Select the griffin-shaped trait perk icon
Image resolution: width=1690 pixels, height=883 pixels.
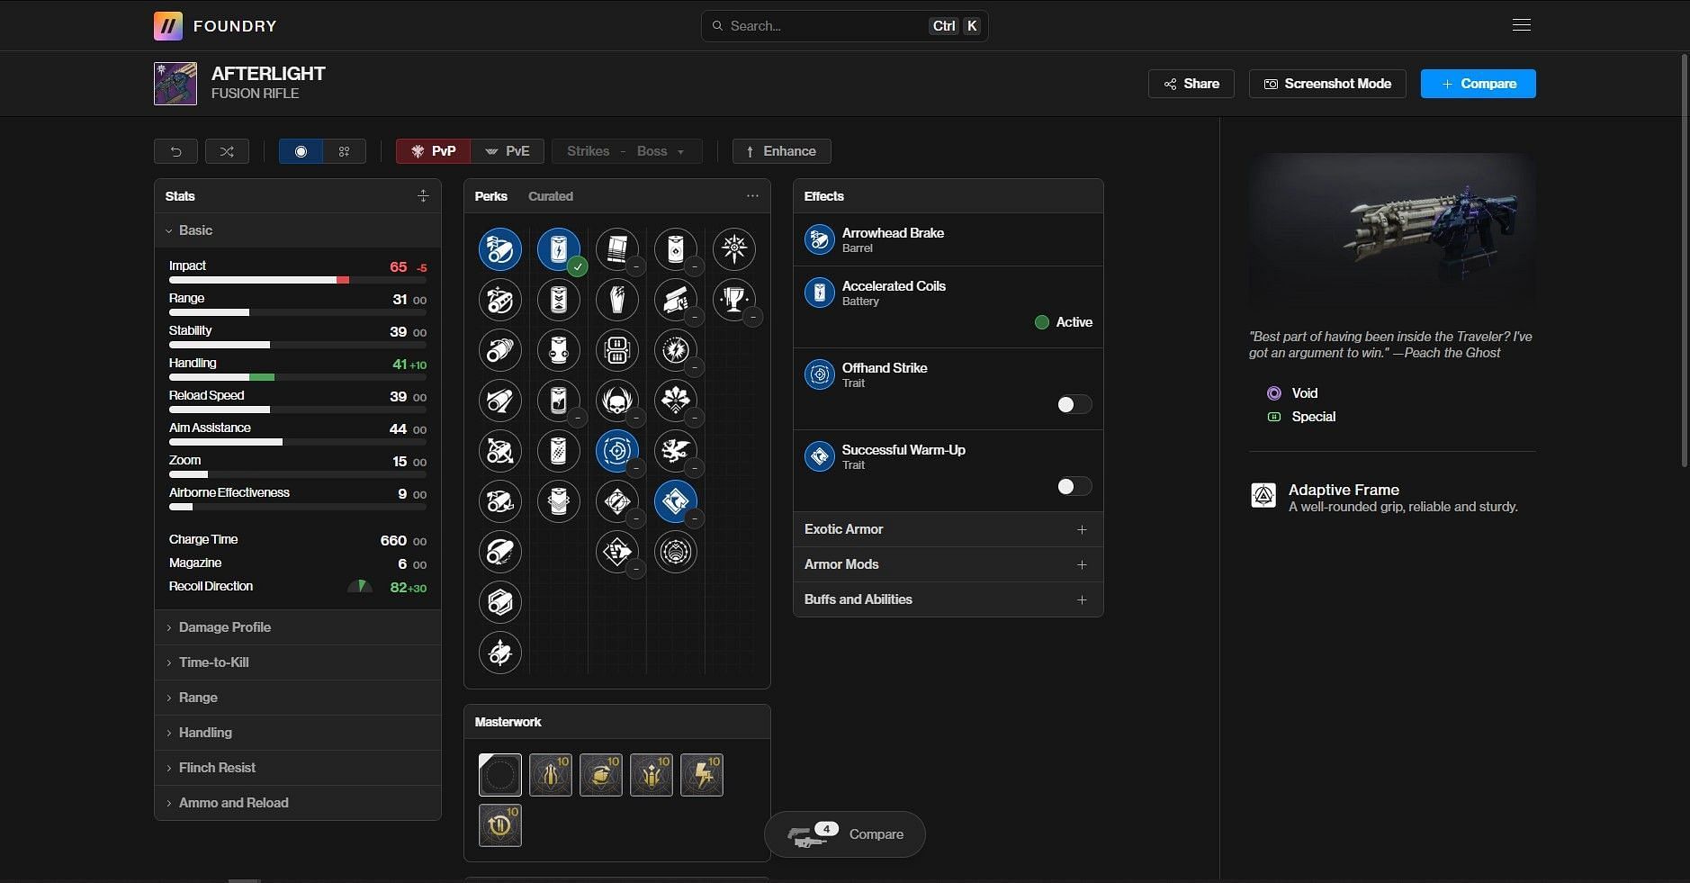coord(676,451)
